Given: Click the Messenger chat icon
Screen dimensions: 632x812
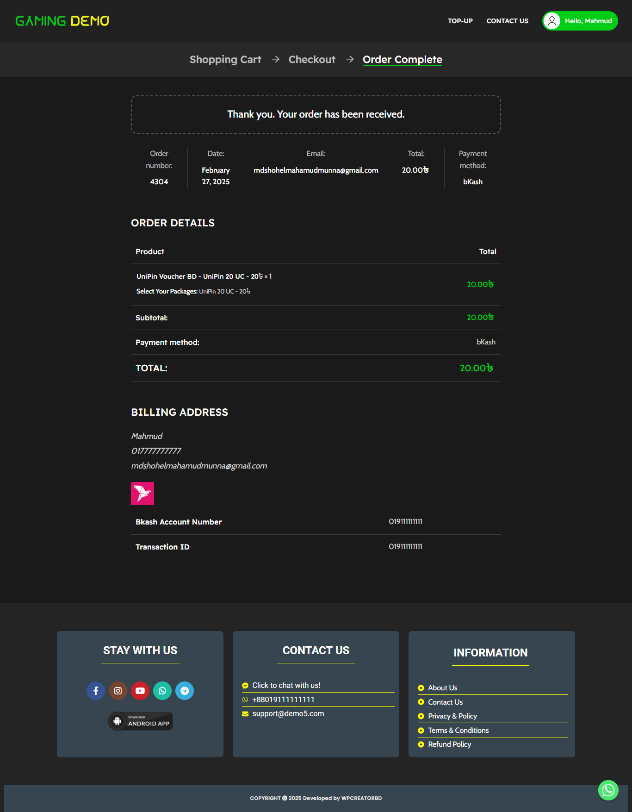Looking at the screenshot, I should (245, 686).
